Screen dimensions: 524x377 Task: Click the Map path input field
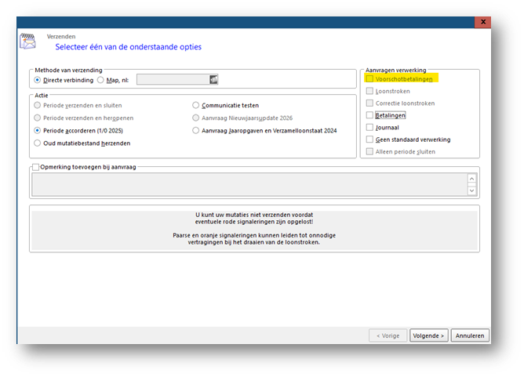(x=173, y=79)
